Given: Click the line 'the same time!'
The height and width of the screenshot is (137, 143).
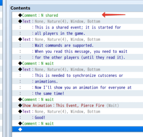Looking at the screenshot, I should 78,93.
